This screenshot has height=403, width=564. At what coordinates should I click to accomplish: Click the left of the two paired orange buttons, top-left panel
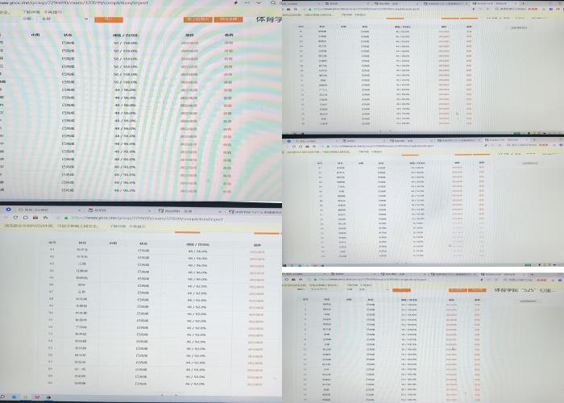pyautogui.click(x=198, y=19)
